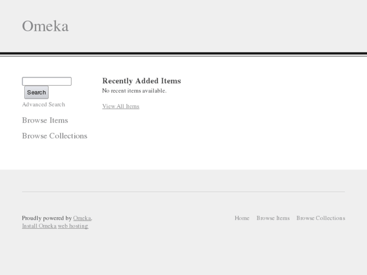
Task: Click the Omeka site title in header
Action: (45, 26)
